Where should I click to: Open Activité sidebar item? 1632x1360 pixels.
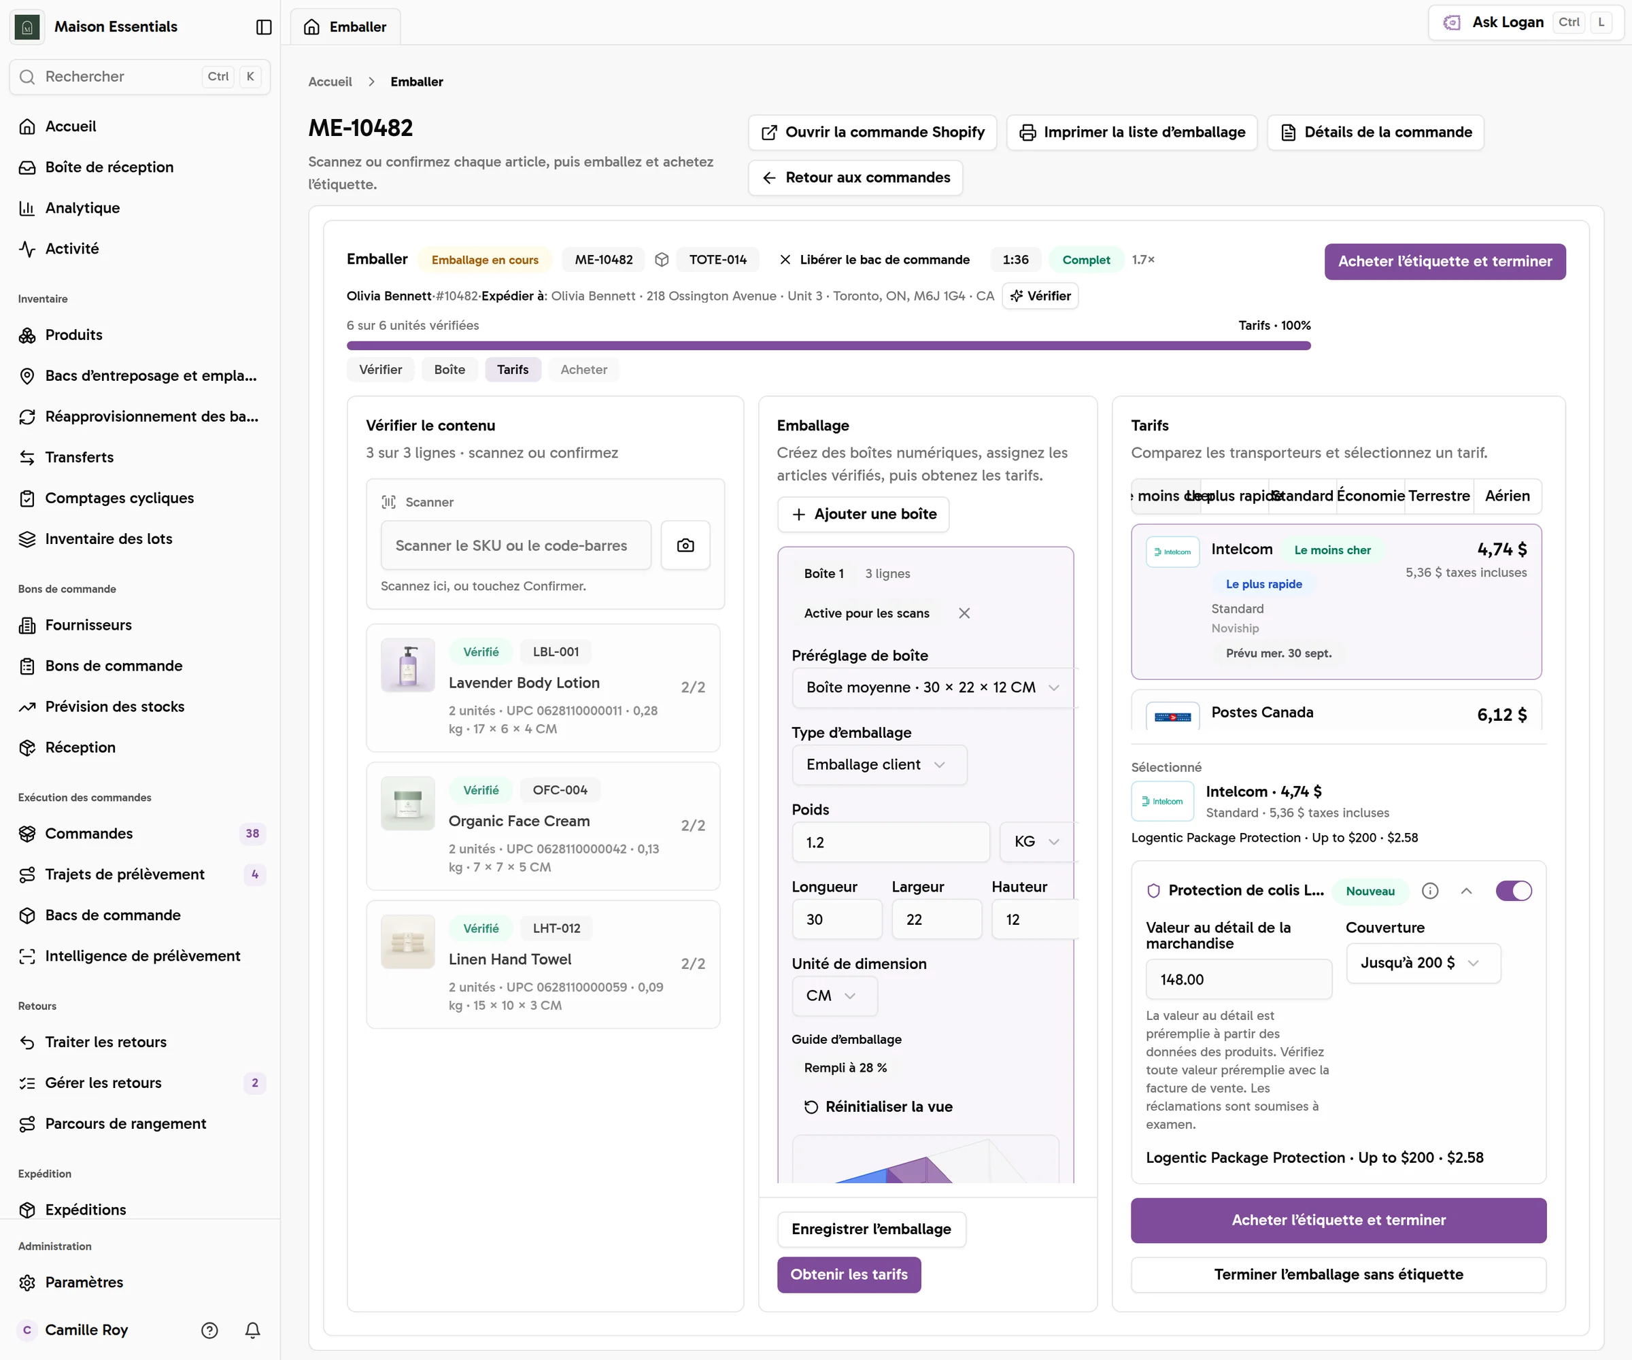[140, 249]
